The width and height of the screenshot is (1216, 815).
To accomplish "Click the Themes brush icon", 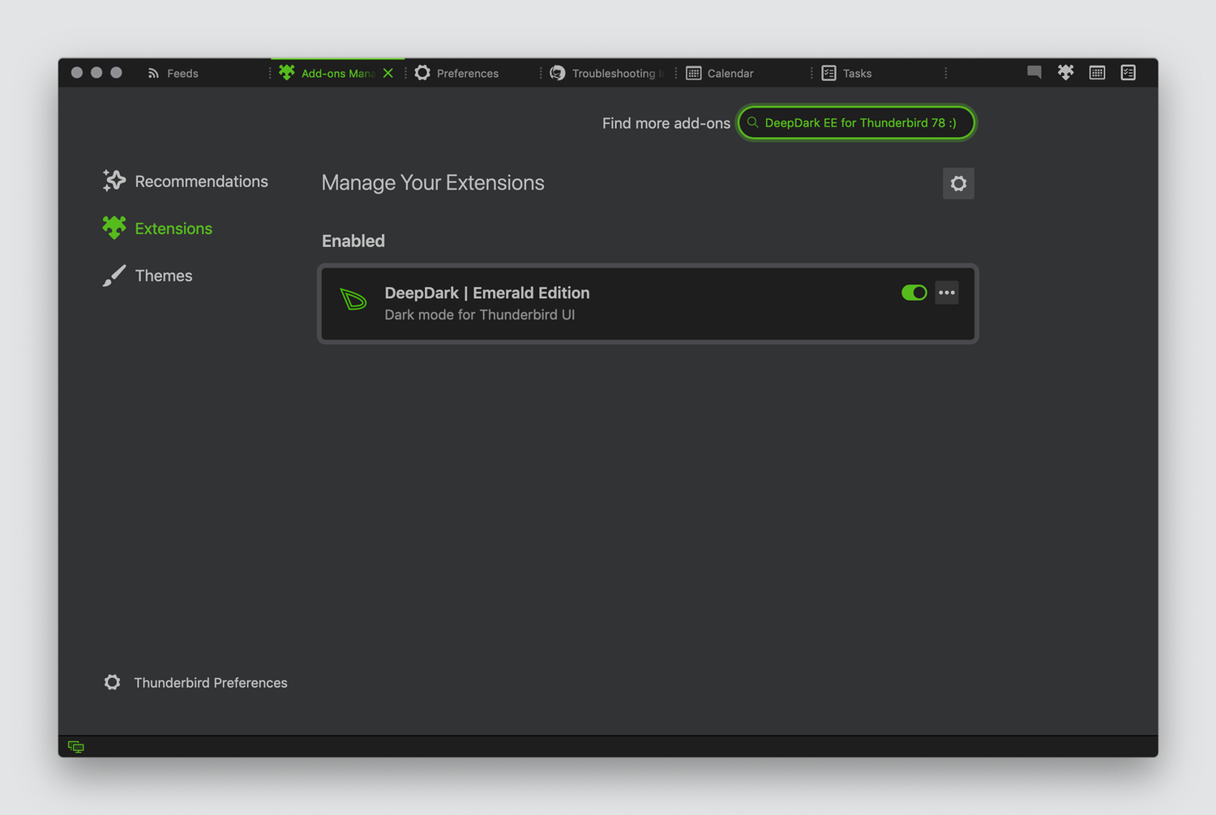I will point(114,275).
